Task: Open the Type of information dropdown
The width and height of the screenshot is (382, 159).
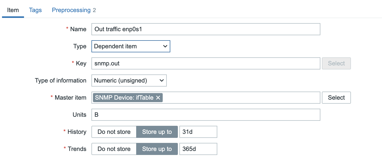Action: click(x=129, y=81)
